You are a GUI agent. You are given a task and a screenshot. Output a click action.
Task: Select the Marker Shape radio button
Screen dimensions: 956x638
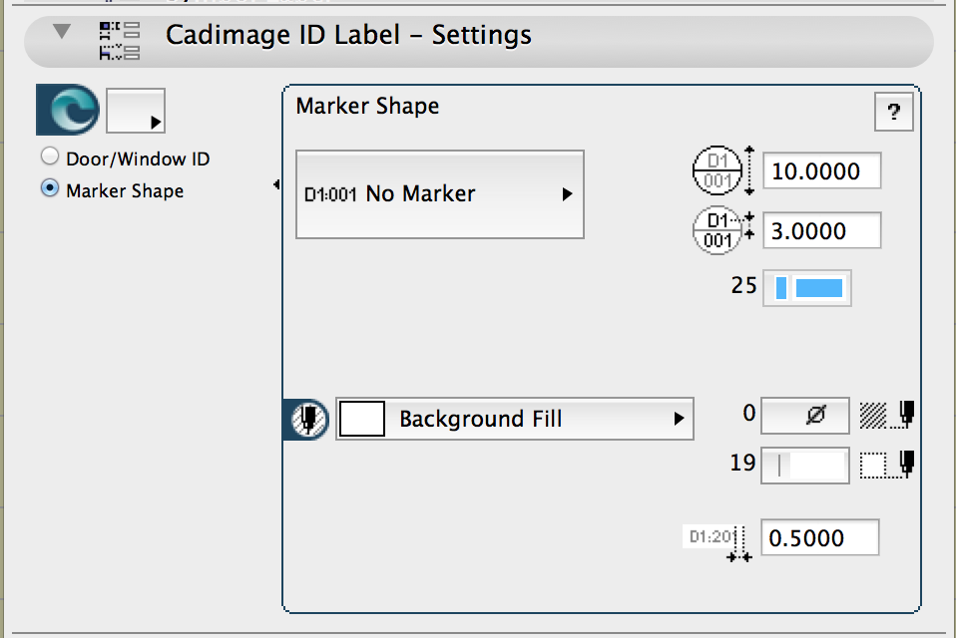[50, 188]
